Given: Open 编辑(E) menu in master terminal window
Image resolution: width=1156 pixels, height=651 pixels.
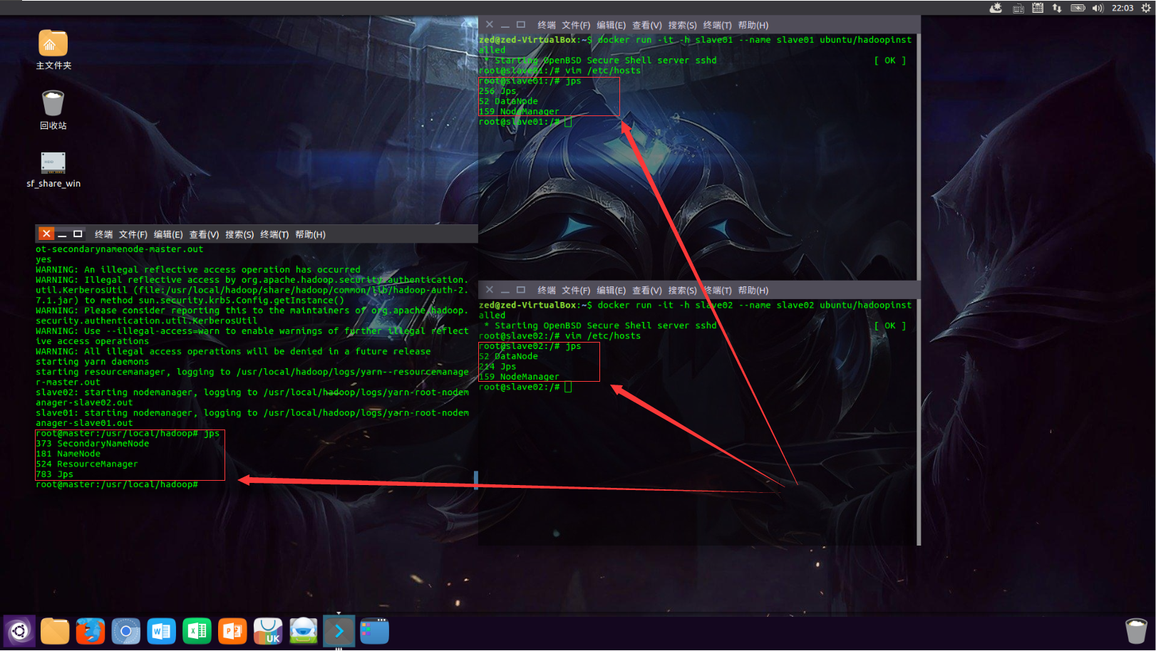Looking at the screenshot, I should [x=168, y=234].
